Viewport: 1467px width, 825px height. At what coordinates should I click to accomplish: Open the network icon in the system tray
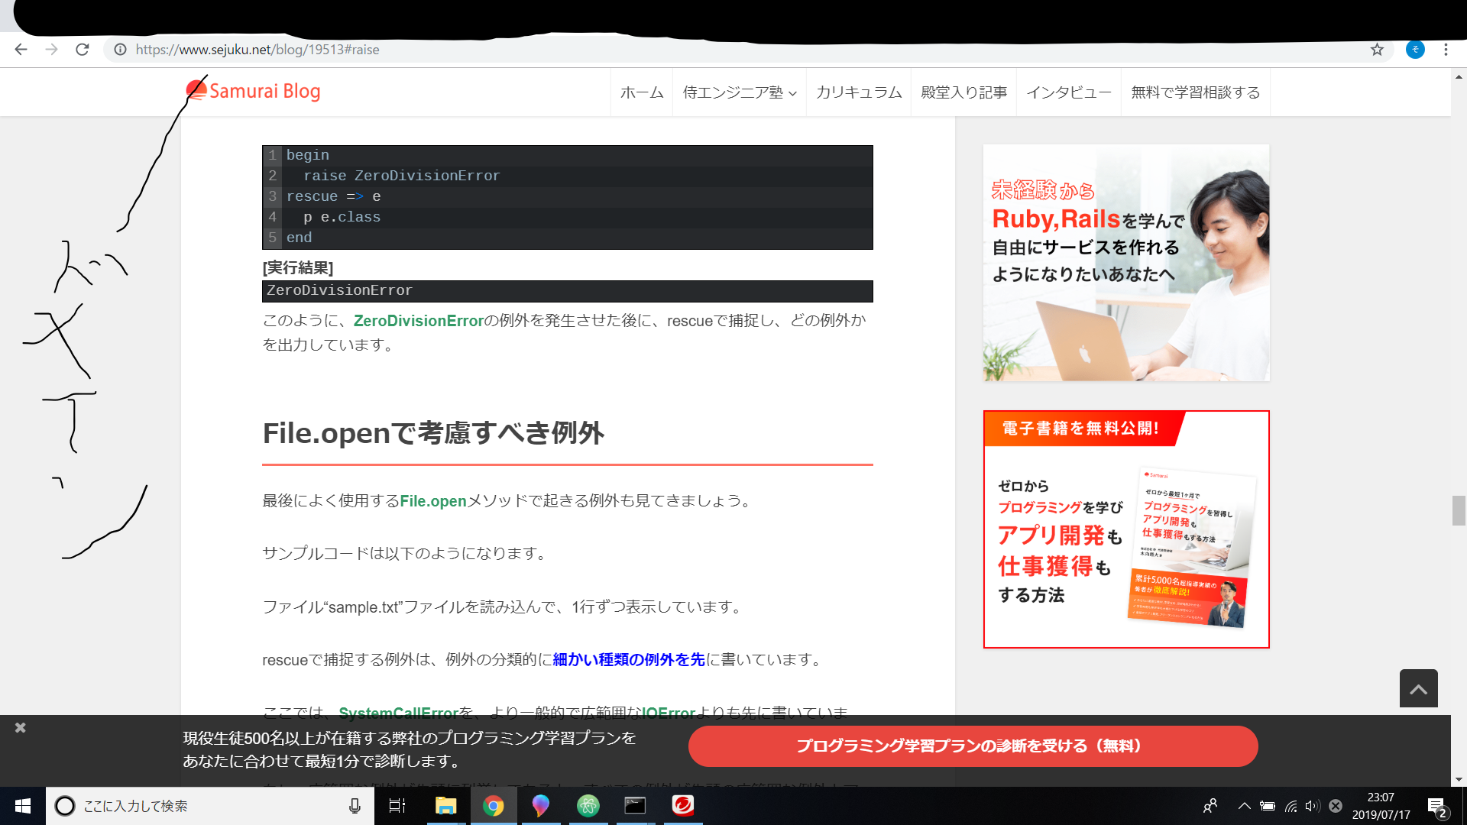point(1291,806)
